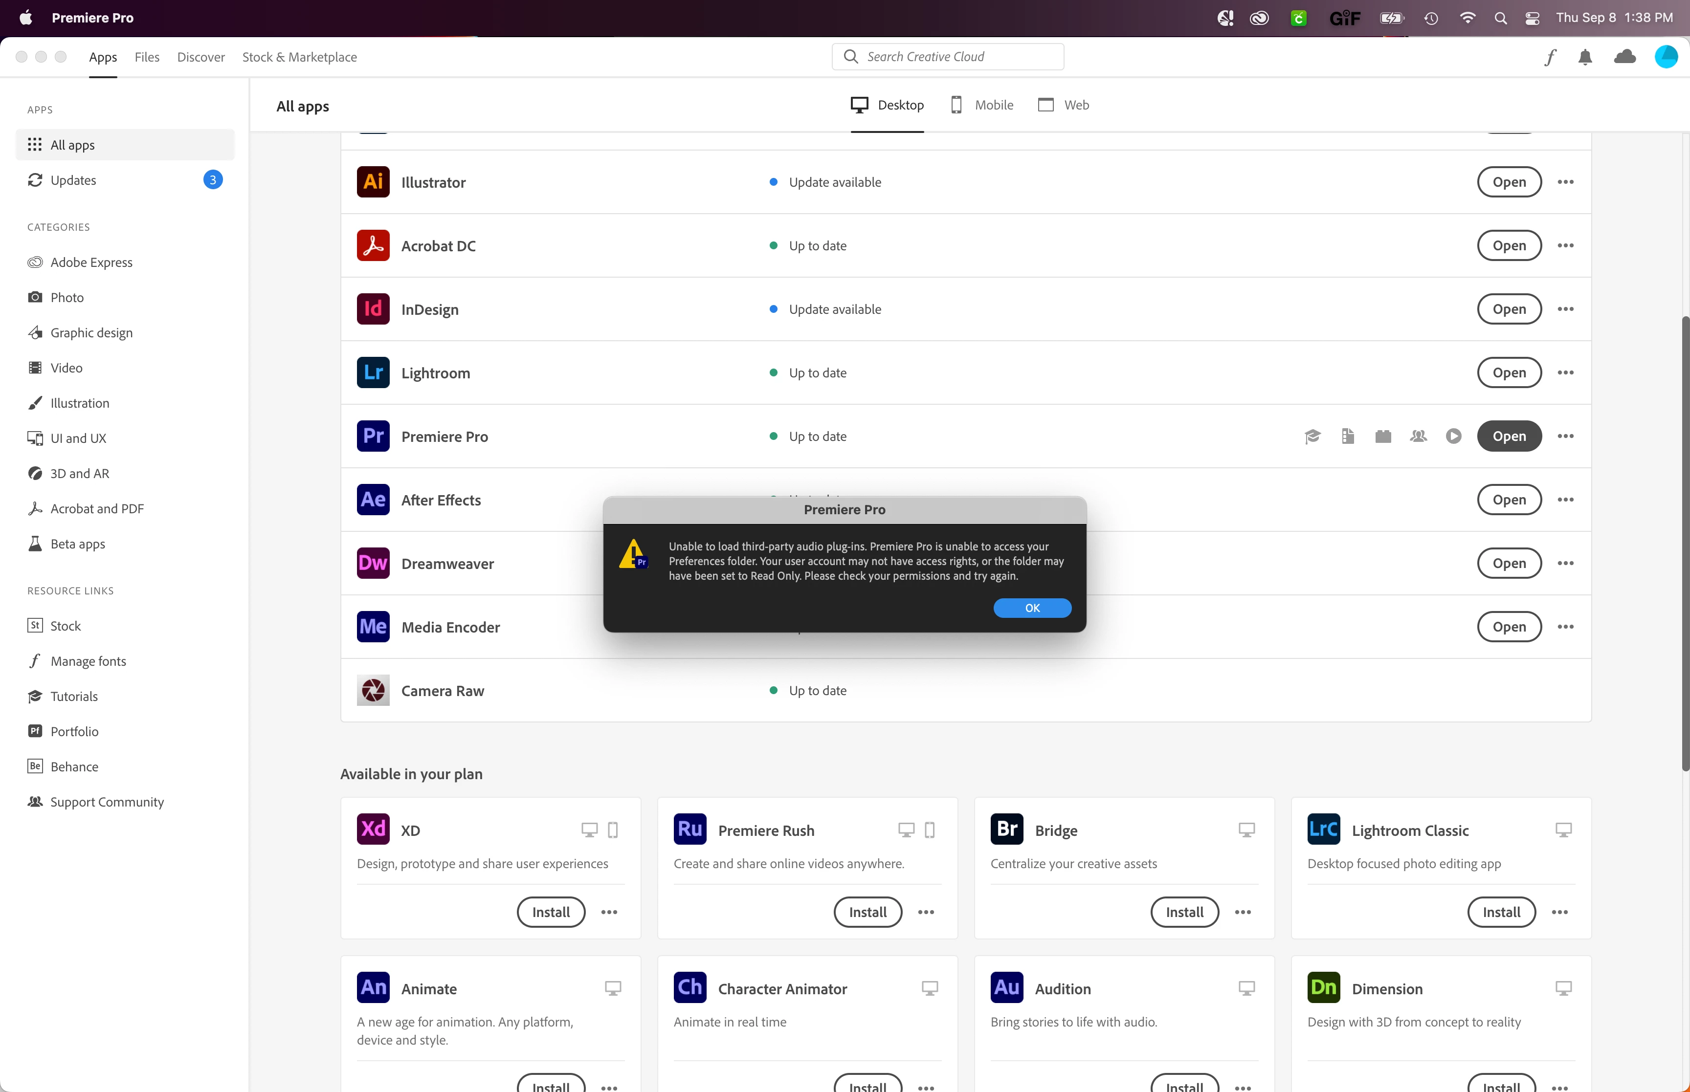
Task: Open the Wi-Fi menu bar icon
Action: click(1468, 19)
